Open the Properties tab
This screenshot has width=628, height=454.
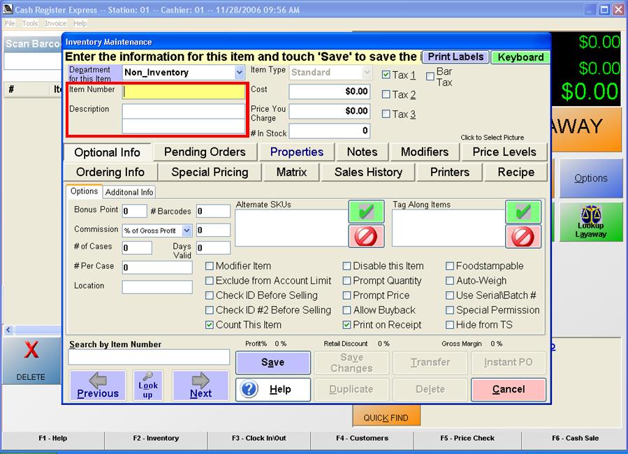297,152
